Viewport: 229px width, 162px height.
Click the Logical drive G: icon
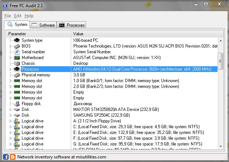click(17, 144)
